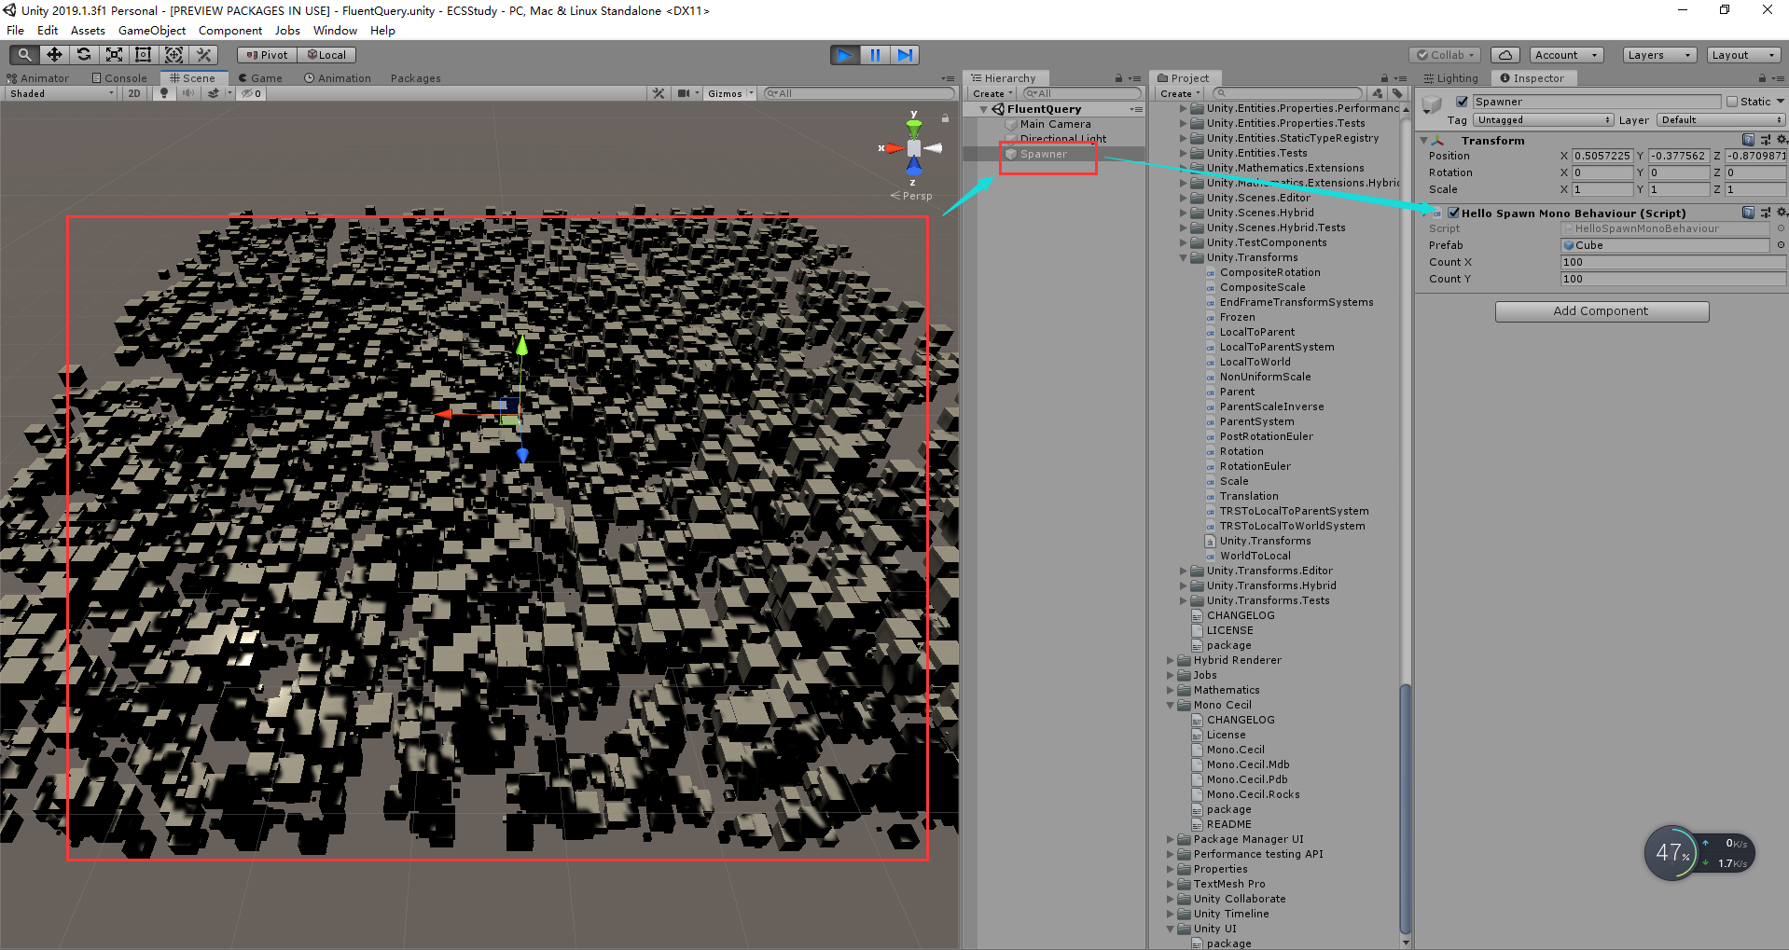
Task: Open the Layout dropdown
Action: pyautogui.click(x=1744, y=55)
